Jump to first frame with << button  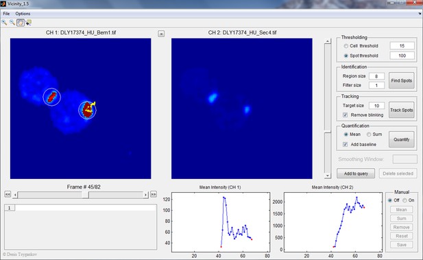[x=8, y=194]
